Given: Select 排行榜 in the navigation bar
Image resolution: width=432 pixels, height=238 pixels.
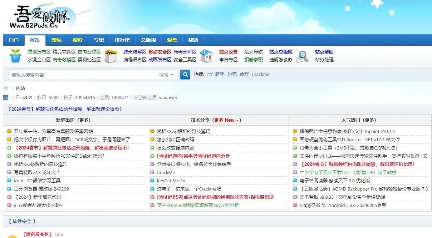Looking at the screenshot, I should pos(122,40).
